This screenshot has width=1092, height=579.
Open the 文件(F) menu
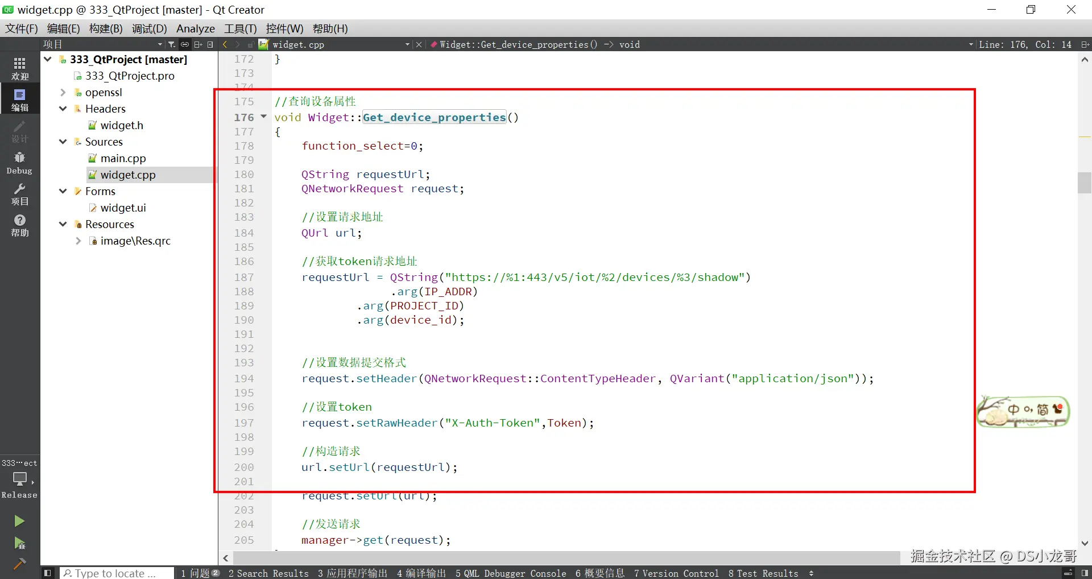coord(22,28)
